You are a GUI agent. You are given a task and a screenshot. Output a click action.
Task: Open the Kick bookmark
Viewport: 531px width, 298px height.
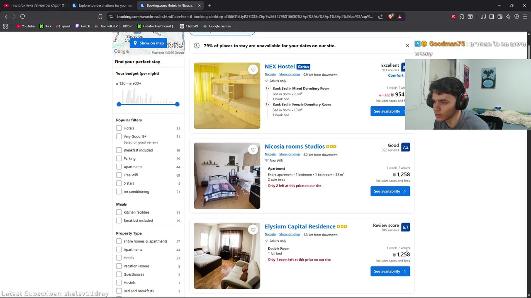pos(46,26)
